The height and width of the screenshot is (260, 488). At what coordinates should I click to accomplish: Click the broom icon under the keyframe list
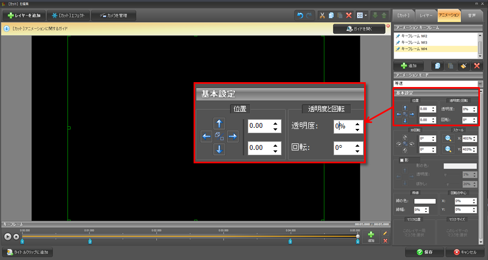(463, 65)
